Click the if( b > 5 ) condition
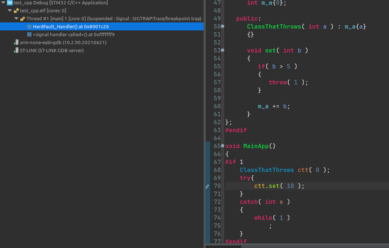This screenshot has width=389, height=248. (x=277, y=67)
